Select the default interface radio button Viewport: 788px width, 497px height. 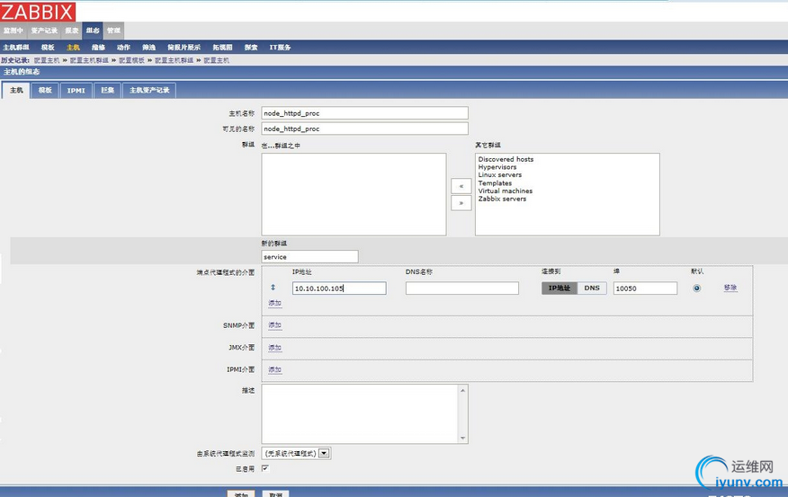(696, 288)
